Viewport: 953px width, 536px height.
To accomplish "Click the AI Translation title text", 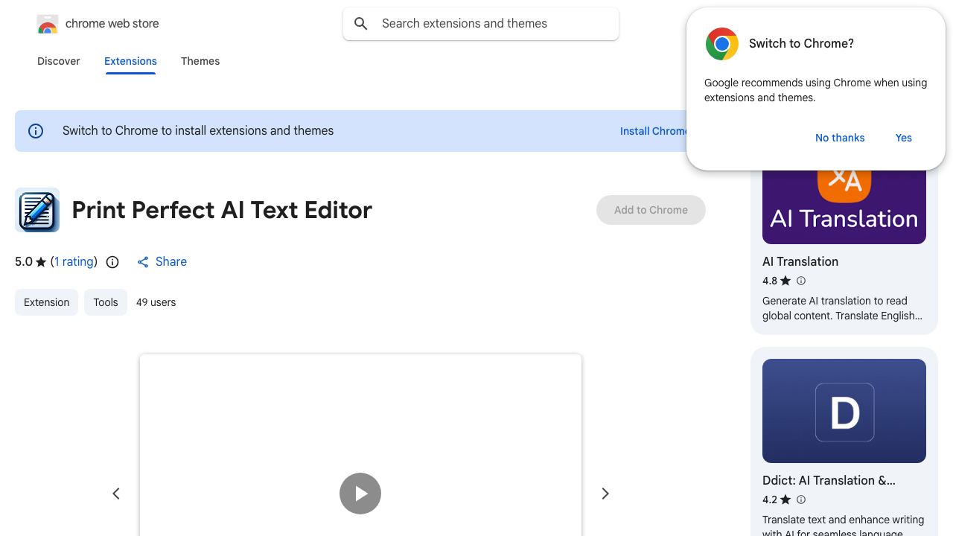I will (800, 261).
